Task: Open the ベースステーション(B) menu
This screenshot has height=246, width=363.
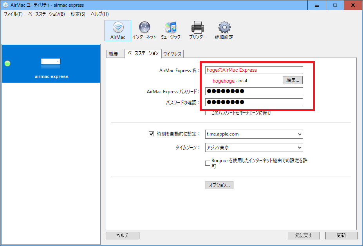Action: [47, 14]
